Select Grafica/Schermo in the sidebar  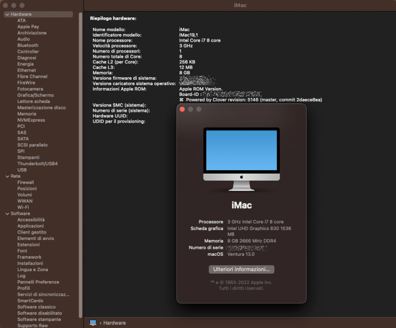pyautogui.click(x=36, y=95)
